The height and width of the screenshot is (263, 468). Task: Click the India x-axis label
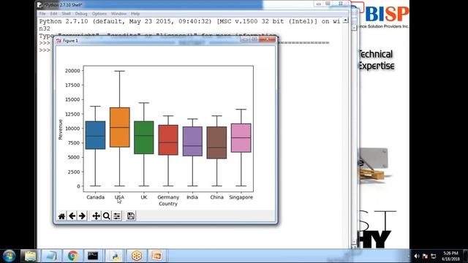pos(192,197)
